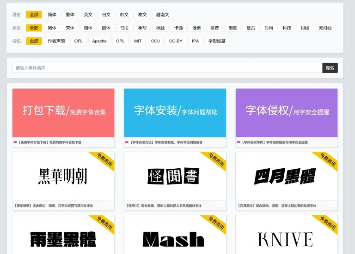This screenshot has width=355, height=254.
Task: Open the KNIVE font preview
Action: [x=287, y=235]
